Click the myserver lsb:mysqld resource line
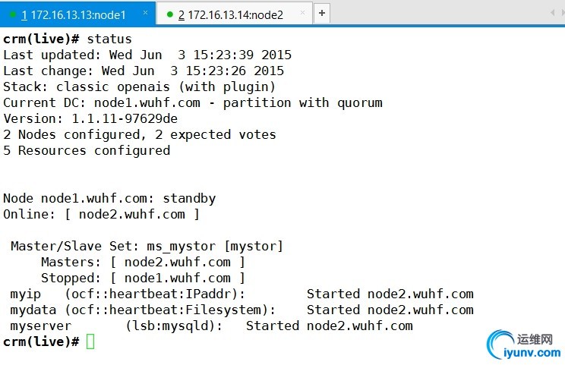 tap(211, 326)
